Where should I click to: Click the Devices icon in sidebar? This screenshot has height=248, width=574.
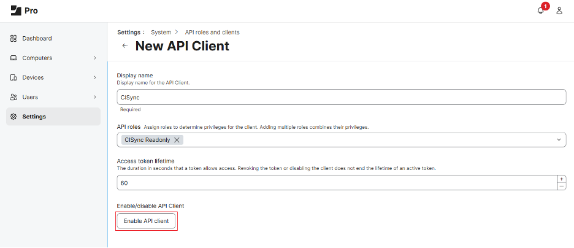pos(13,78)
